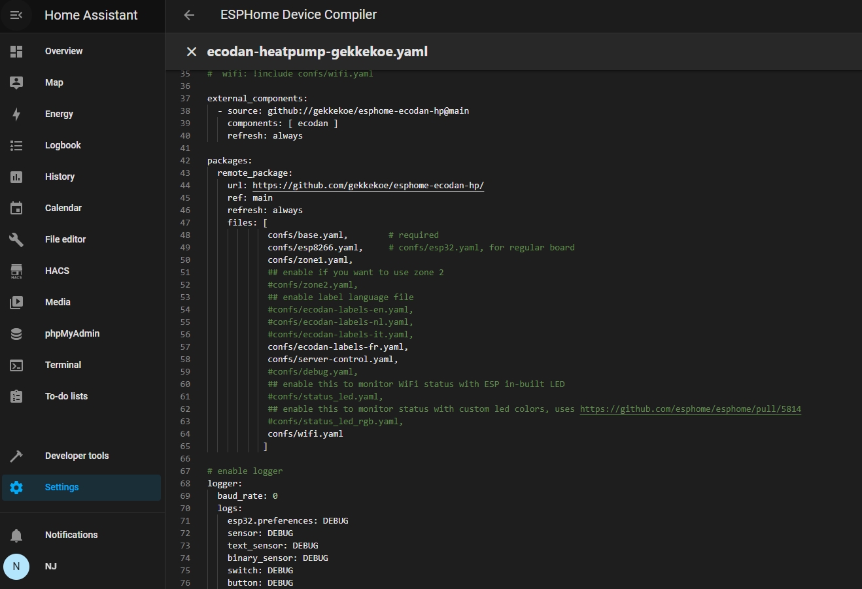Go back using the ESPHome header arrow
The width and height of the screenshot is (862, 589).
tap(189, 15)
